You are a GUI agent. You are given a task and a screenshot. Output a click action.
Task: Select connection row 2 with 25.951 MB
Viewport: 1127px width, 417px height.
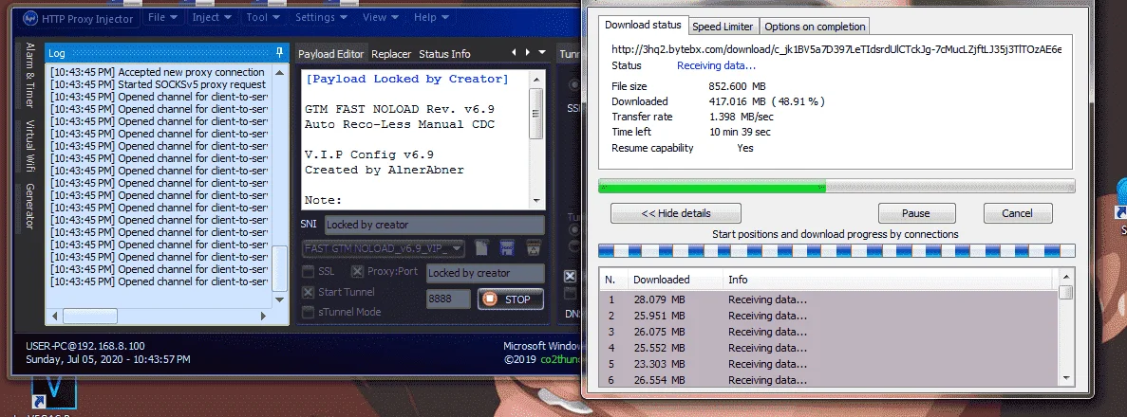tap(830, 316)
